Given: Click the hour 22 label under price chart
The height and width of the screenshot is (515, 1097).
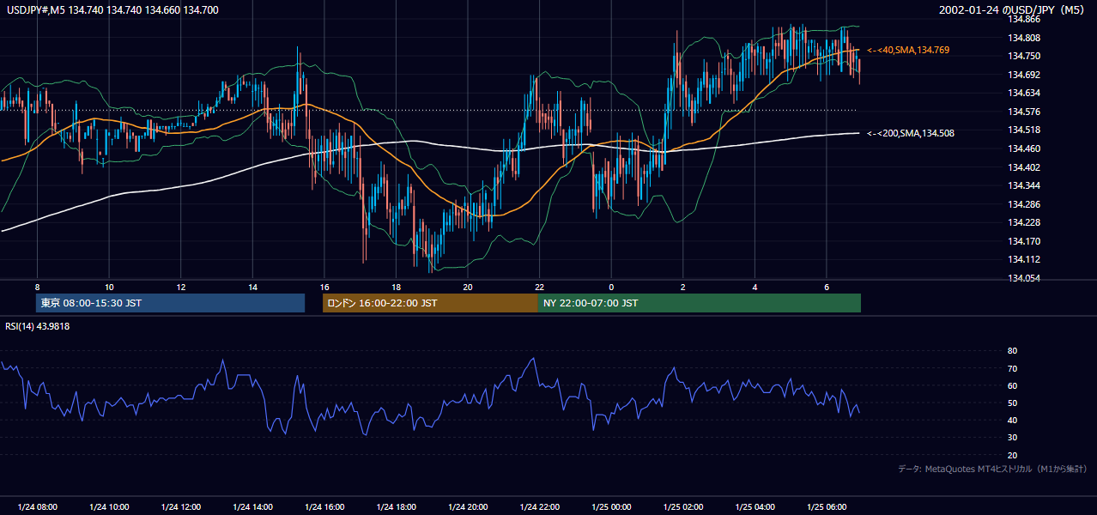Looking at the screenshot, I should tap(539, 287).
